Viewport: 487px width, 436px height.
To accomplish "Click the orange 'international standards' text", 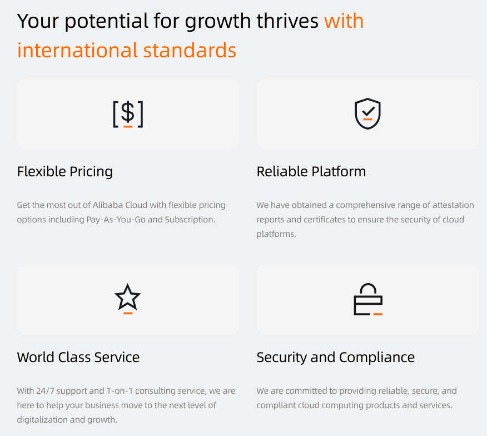I will pyautogui.click(x=127, y=50).
